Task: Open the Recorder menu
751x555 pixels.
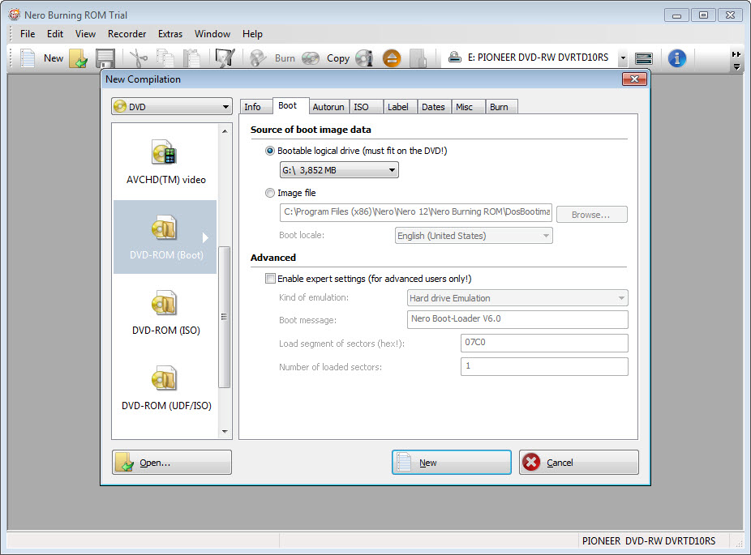Action: pos(127,34)
